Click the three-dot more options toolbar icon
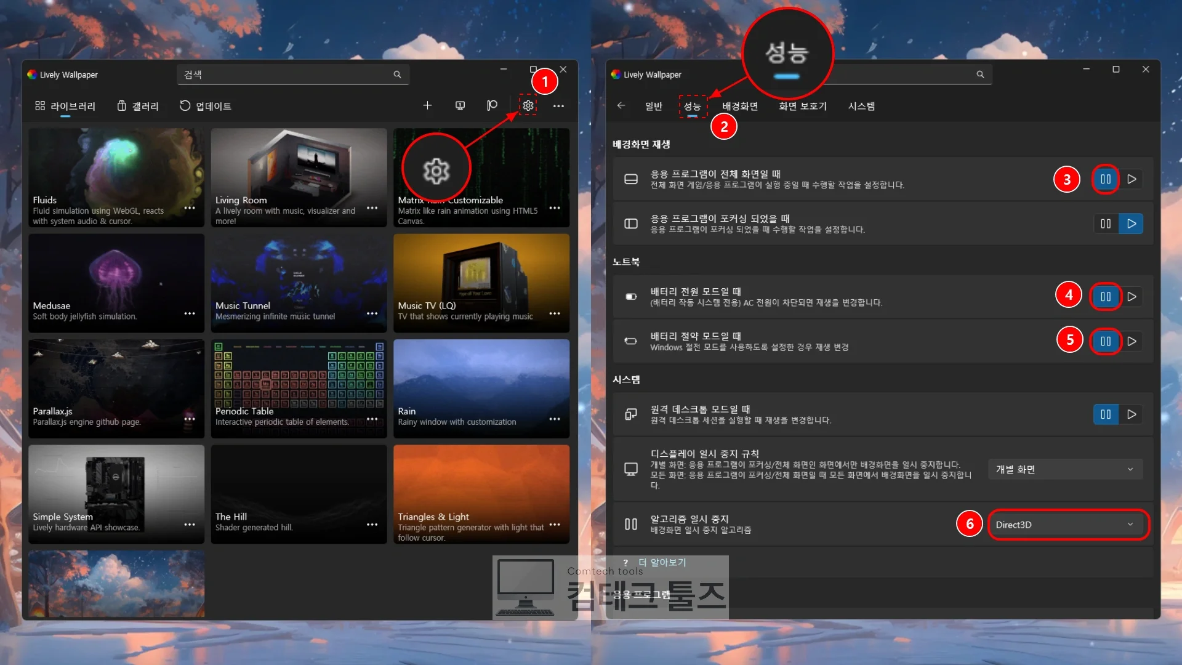 click(558, 106)
